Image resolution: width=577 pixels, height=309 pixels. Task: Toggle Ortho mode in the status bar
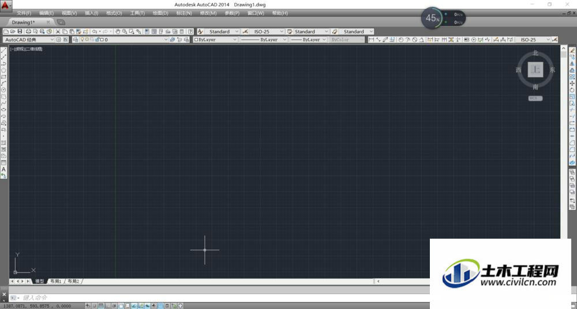click(x=107, y=306)
